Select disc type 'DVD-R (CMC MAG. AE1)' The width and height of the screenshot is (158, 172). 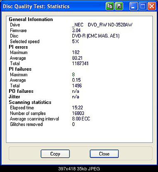coord(96,36)
